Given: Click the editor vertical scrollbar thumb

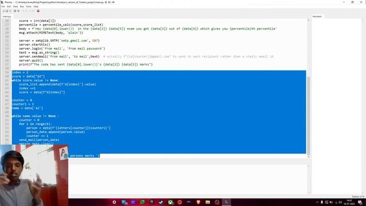Looking at the screenshot, I should [308, 115].
